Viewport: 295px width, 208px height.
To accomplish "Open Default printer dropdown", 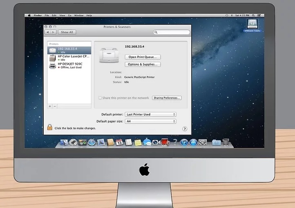I will point(150,114).
